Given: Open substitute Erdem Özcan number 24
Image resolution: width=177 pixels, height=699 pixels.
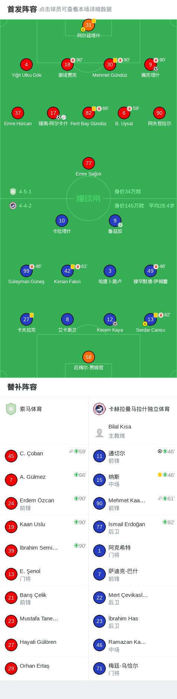Looking at the screenshot, I should point(44,503).
